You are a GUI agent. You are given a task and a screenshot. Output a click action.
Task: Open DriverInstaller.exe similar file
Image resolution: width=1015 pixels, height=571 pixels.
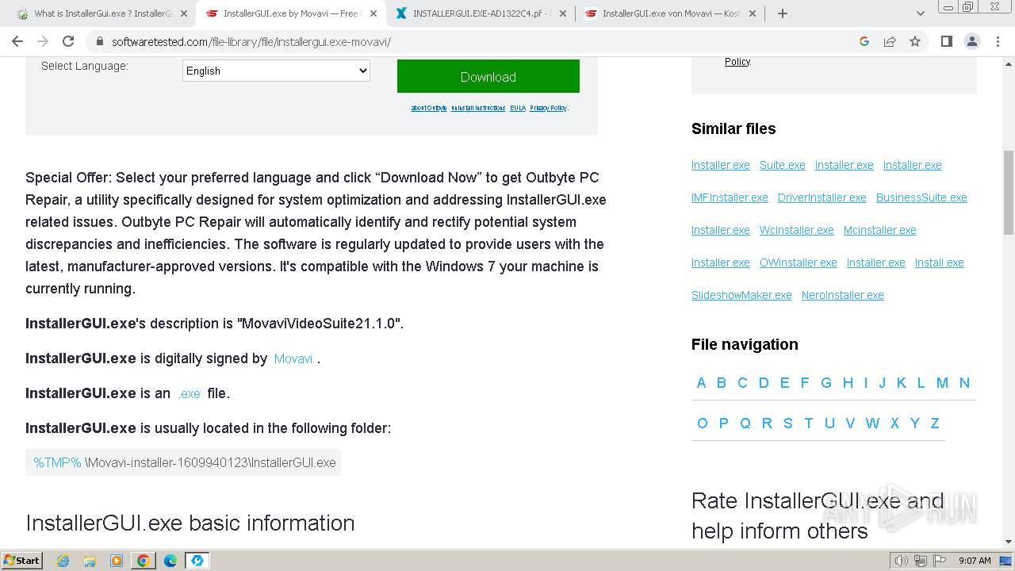tap(822, 197)
